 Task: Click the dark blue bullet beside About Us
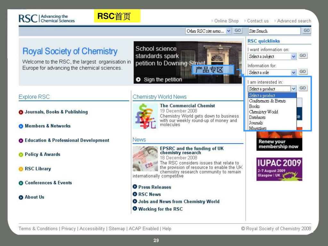[21, 197]
